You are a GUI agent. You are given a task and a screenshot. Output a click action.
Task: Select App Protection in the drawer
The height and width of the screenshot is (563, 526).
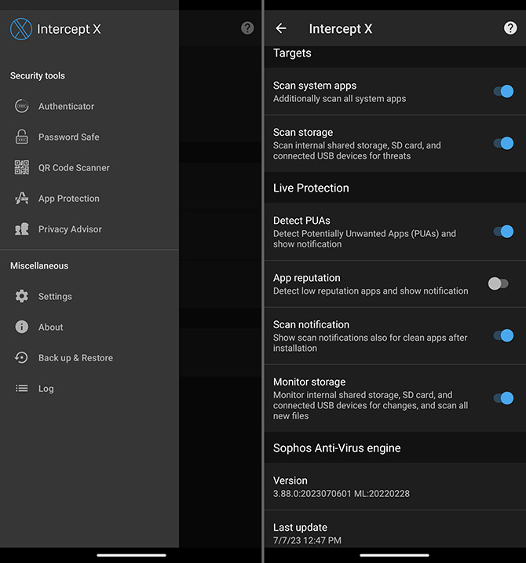(x=89, y=198)
